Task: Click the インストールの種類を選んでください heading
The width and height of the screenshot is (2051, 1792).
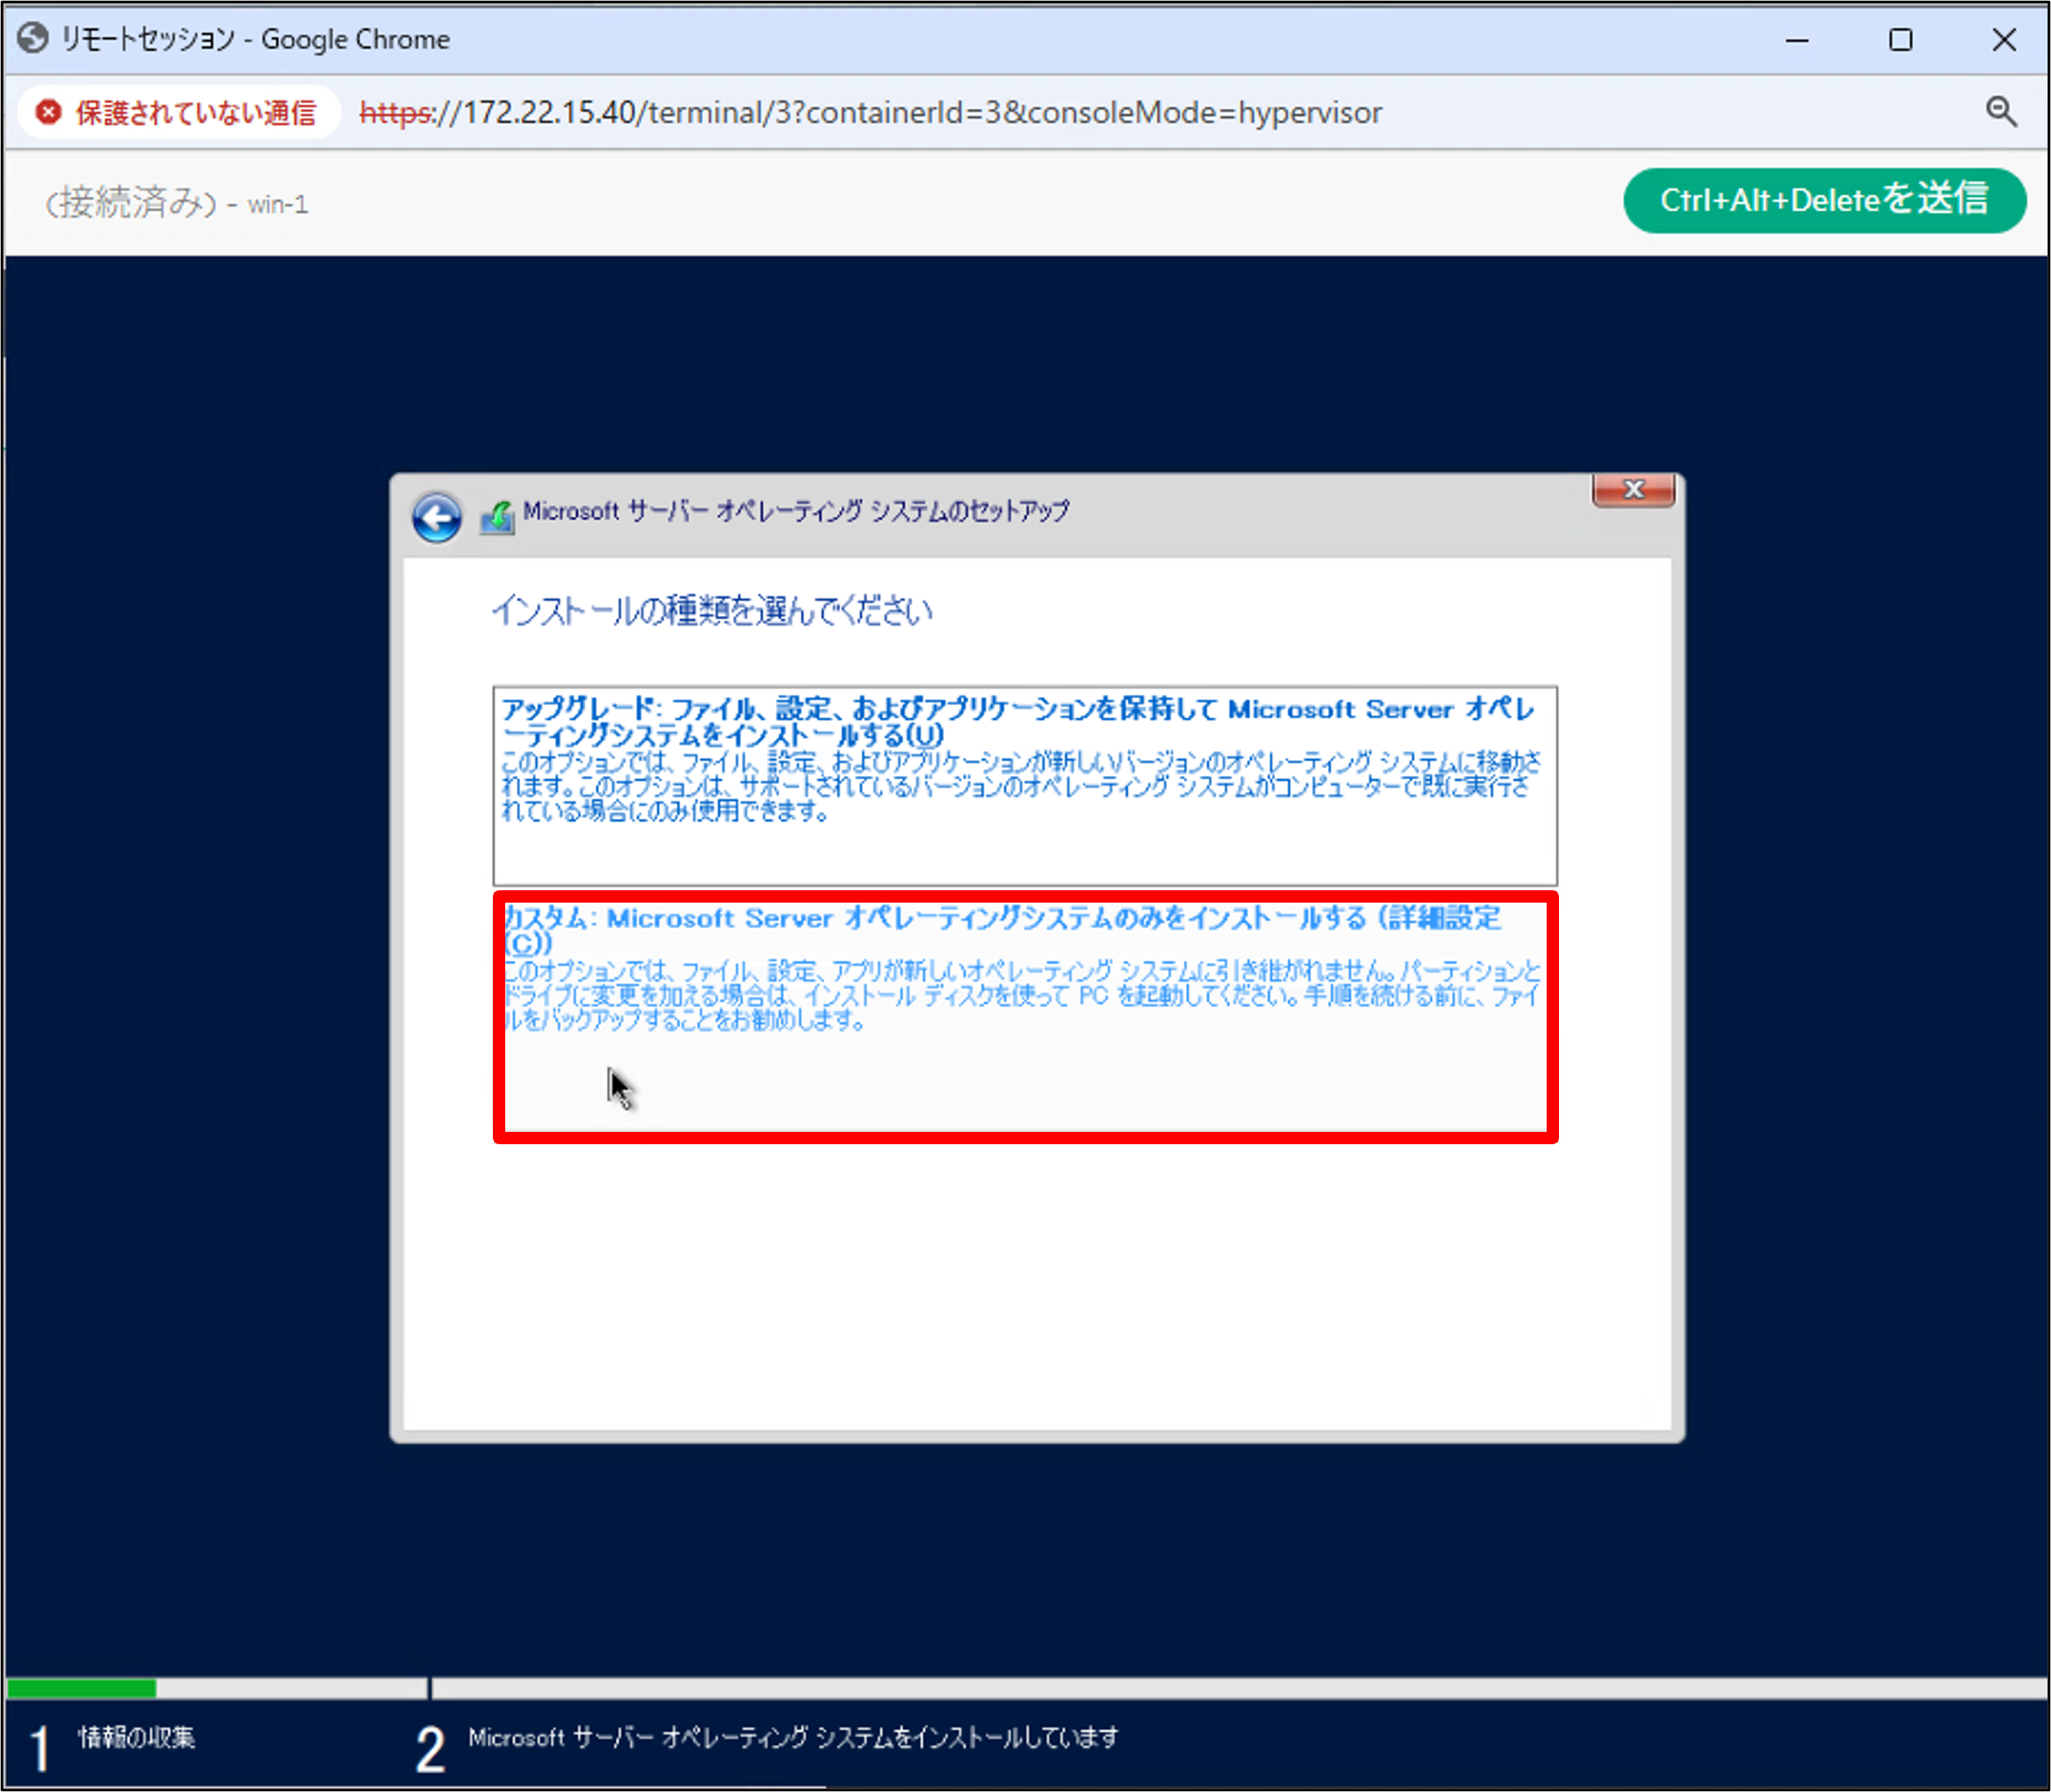Action: click(x=711, y=610)
